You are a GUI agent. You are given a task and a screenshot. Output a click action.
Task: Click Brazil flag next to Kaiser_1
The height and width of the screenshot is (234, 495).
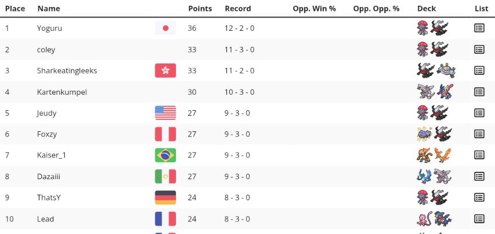point(166,155)
